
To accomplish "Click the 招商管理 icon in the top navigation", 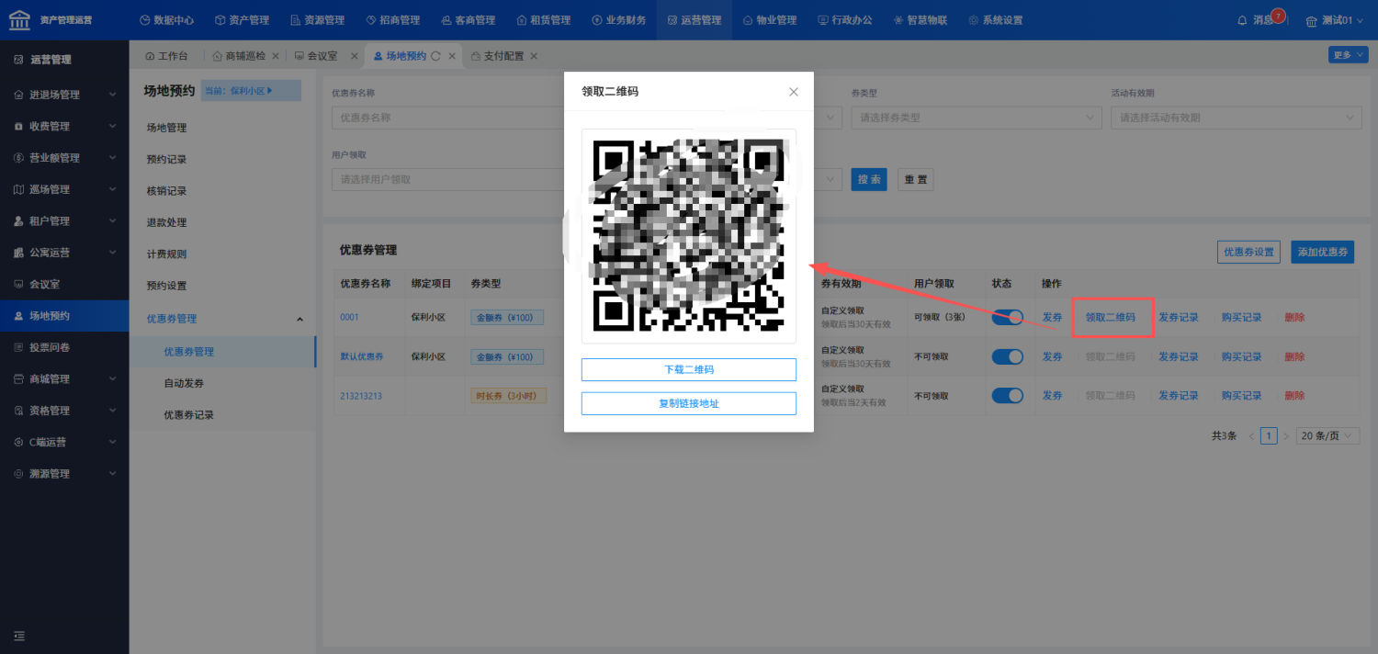I will click(370, 20).
